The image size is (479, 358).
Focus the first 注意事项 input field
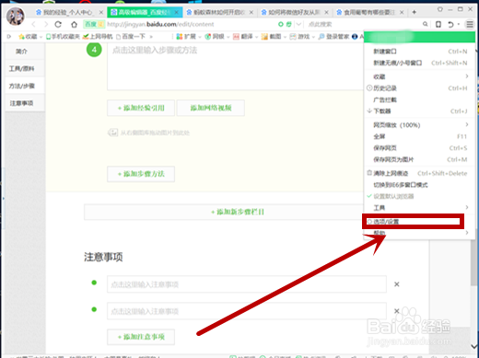(247, 284)
